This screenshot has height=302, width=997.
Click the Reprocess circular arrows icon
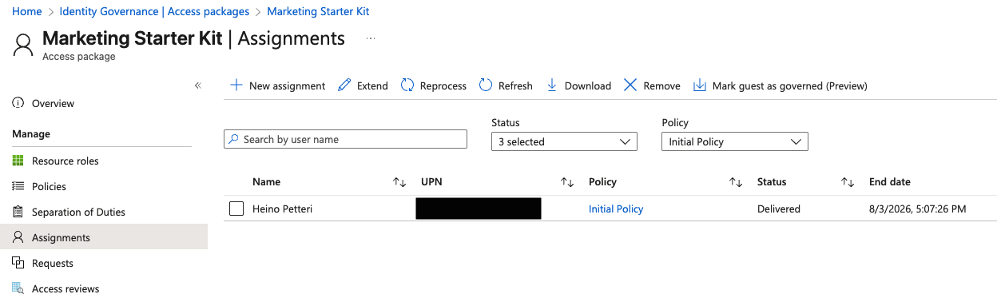pyautogui.click(x=407, y=85)
